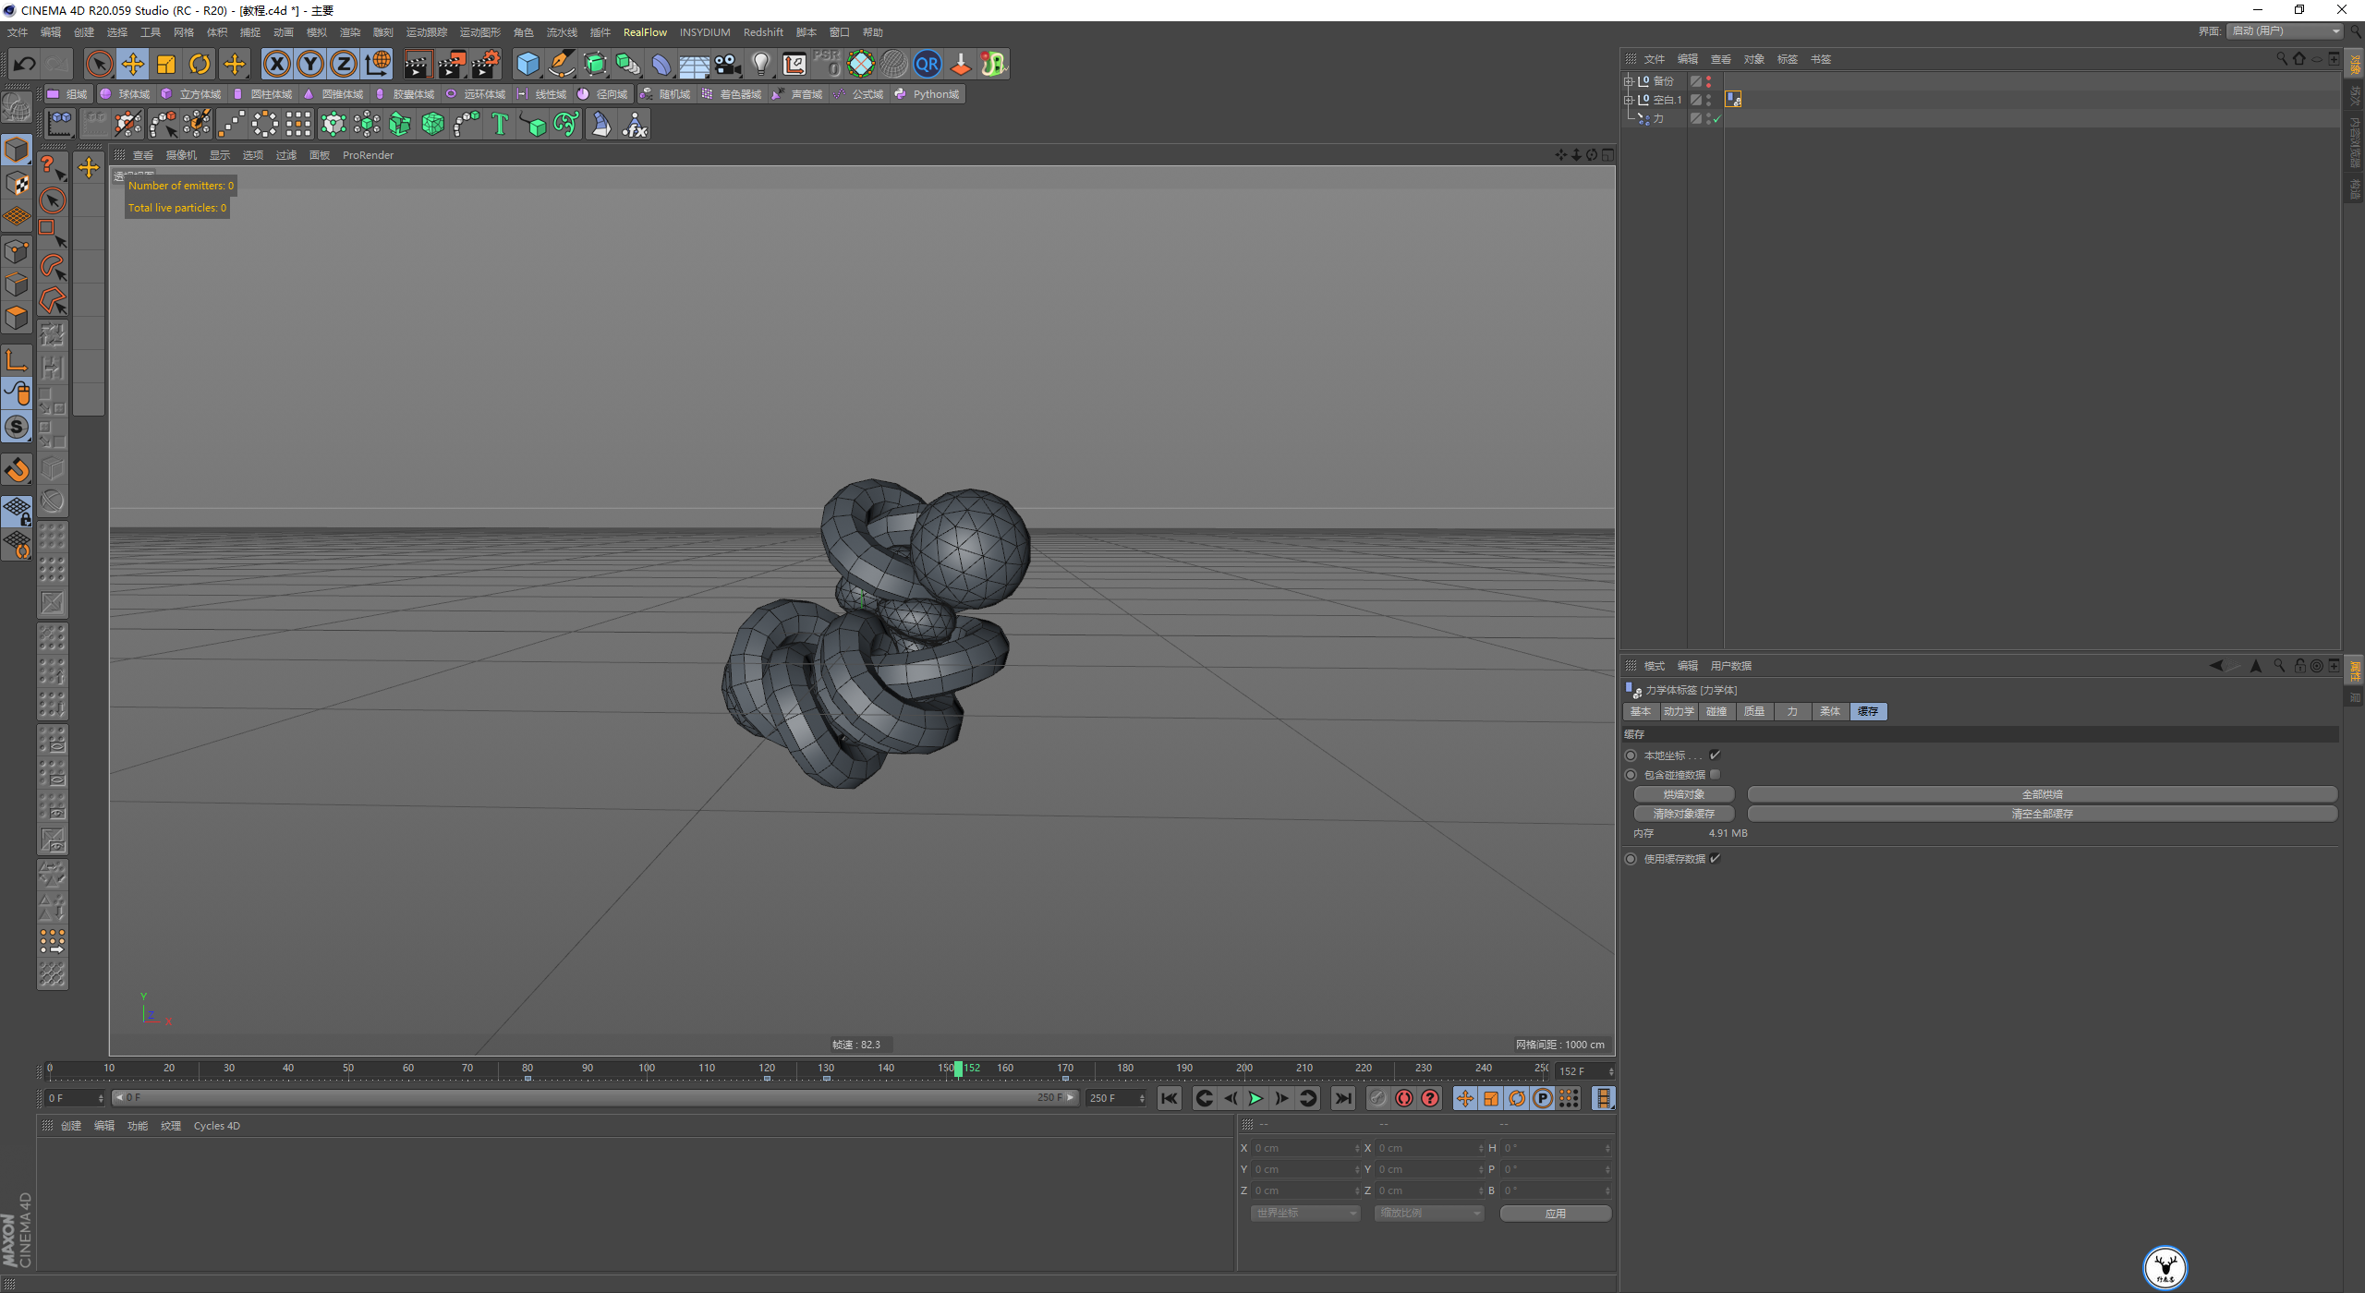Click the object manager home icon
The image size is (2365, 1293).
pyautogui.click(x=2299, y=59)
